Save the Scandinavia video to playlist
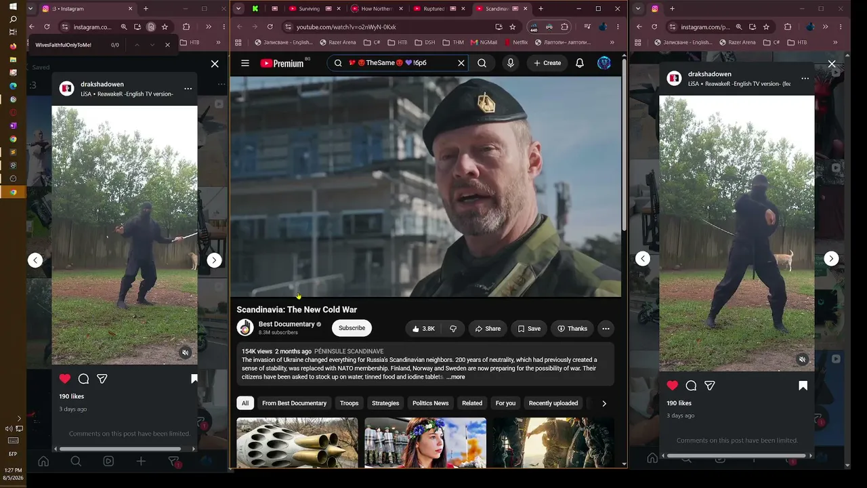 pyautogui.click(x=529, y=329)
